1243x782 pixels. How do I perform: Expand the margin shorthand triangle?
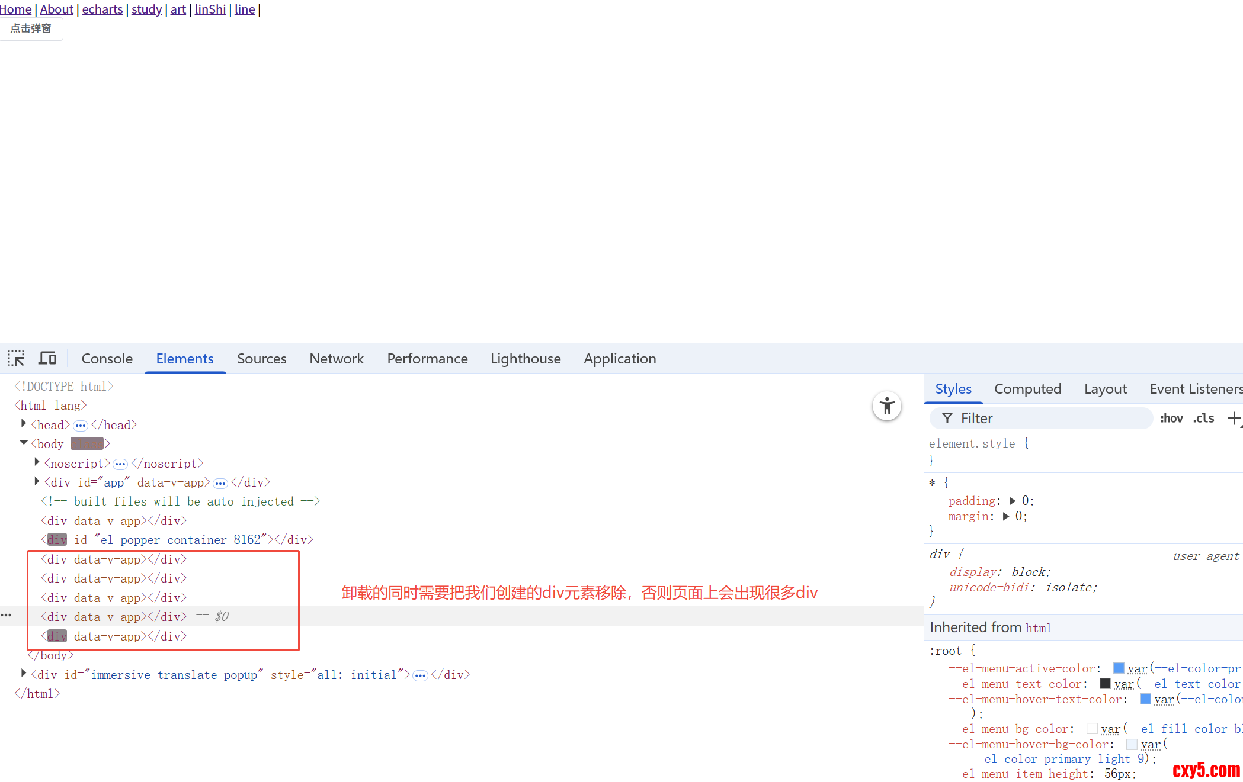[1006, 516]
